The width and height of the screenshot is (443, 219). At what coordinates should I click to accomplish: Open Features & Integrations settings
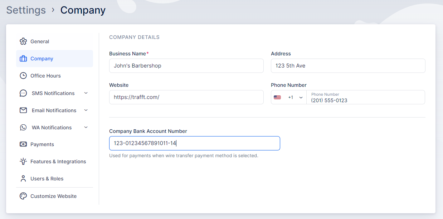pos(54,161)
